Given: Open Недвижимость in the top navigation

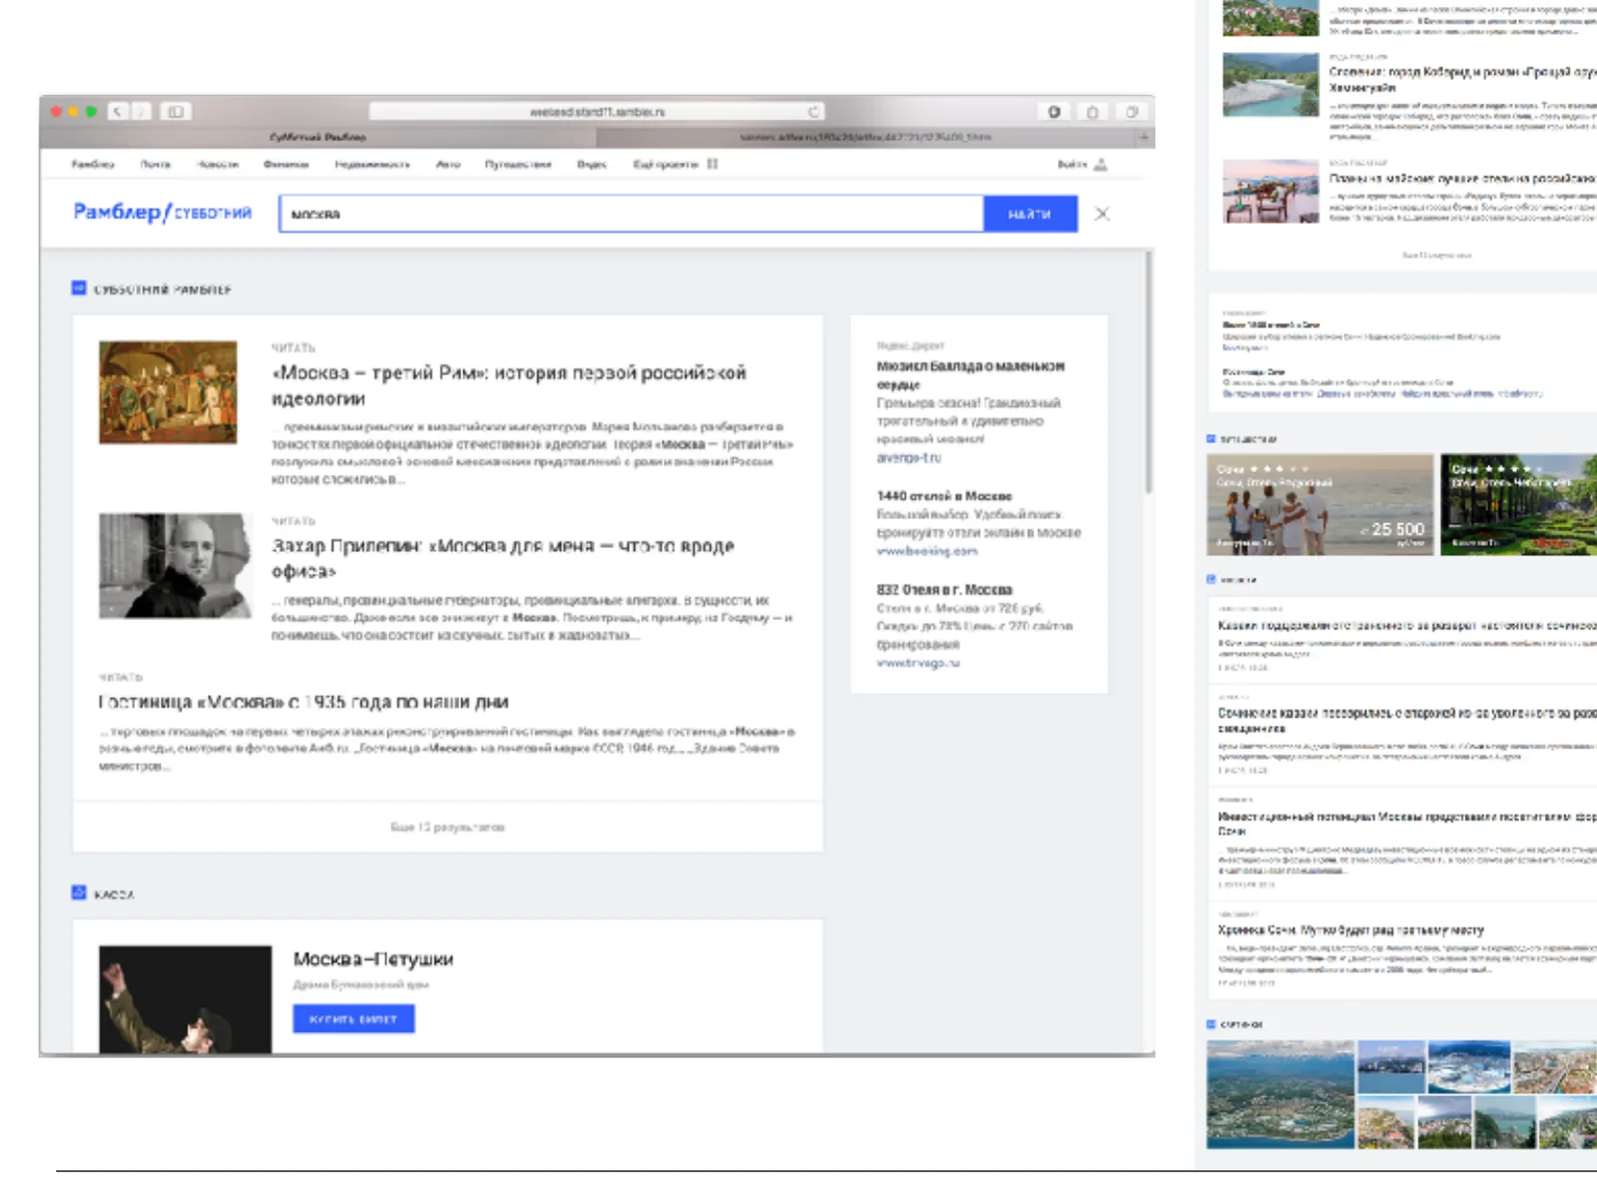Looking at the screenshot, I should coord(371,164).
